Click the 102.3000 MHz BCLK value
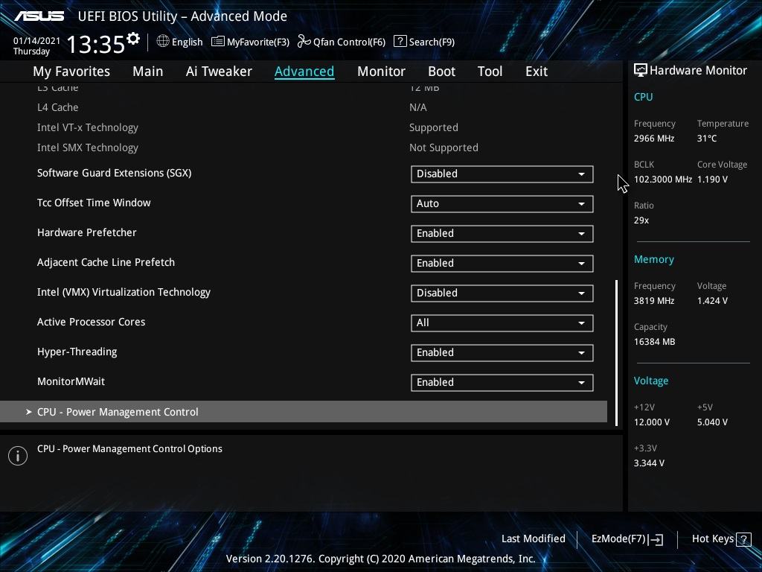 [x=663, y=179]
